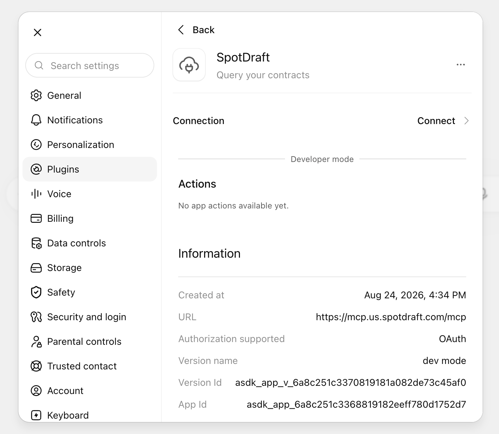The height and width of the screenshot is (434, 499).
Task: Click the back chevron arrow icon
Action: click(181, 30)
